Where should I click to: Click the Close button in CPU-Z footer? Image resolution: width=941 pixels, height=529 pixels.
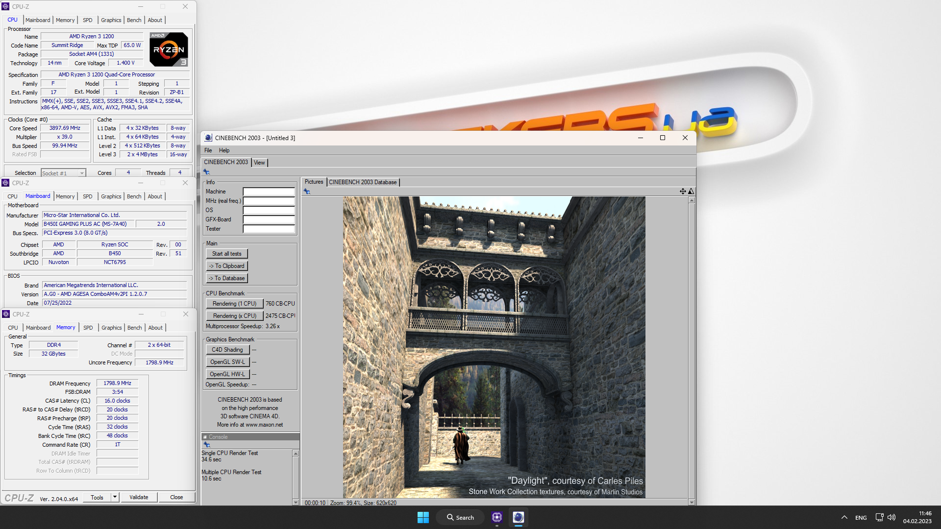[x=176, y=497]
